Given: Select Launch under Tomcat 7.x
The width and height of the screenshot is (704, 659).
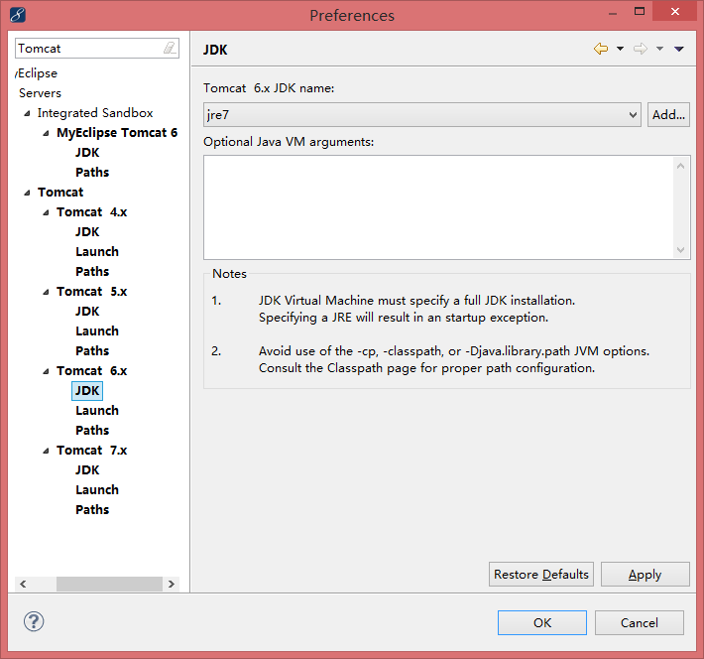Looking at the screenshot, I should [x=97, y=490].
